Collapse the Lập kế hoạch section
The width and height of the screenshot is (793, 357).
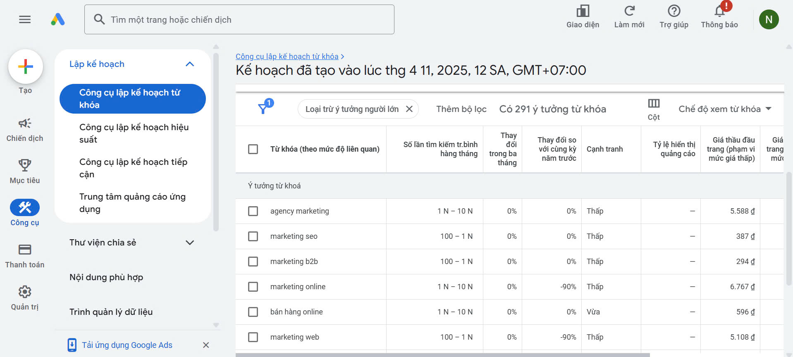[190, 64]
